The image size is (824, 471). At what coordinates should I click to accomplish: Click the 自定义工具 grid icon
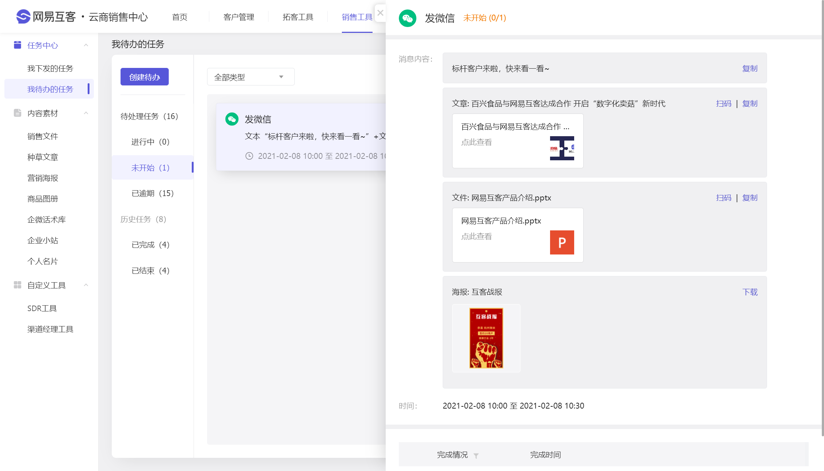point(17,285)
